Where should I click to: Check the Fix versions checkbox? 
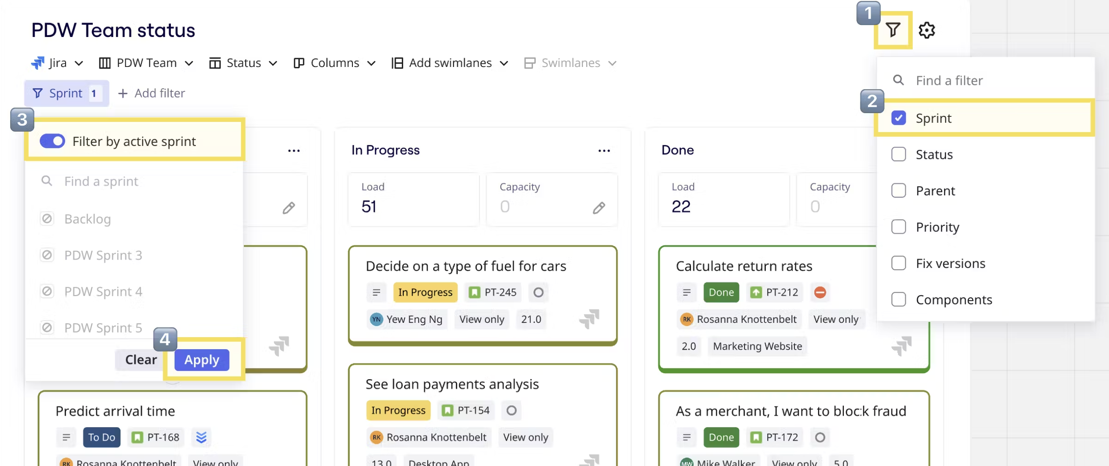898,263
